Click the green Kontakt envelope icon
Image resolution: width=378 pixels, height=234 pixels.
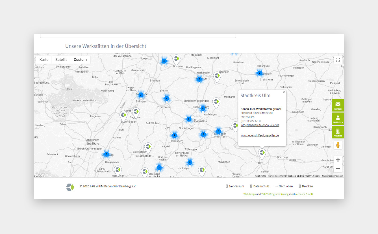(x=338, y=105)
